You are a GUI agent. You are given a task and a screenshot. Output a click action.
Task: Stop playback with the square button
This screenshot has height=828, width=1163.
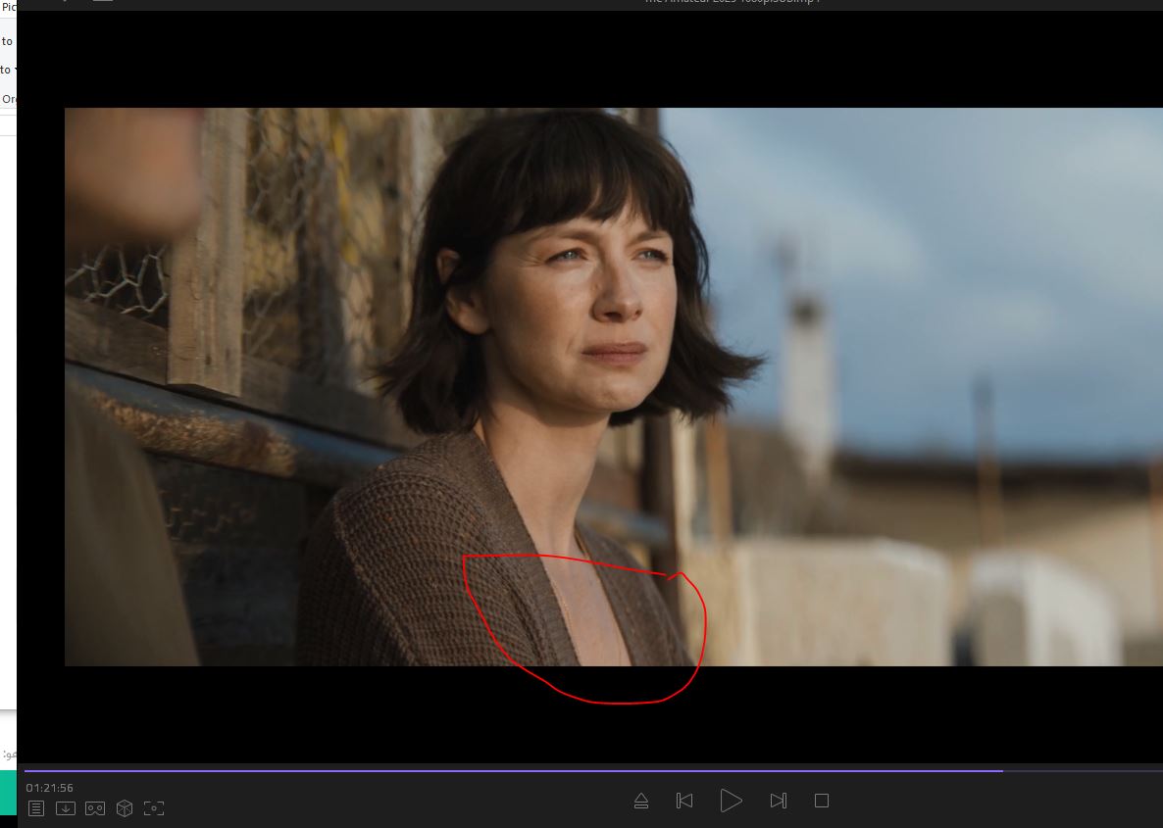point(822,801)
